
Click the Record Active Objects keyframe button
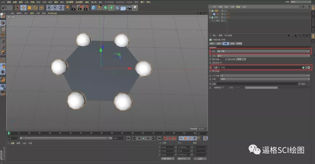click(x=165, y=138)
